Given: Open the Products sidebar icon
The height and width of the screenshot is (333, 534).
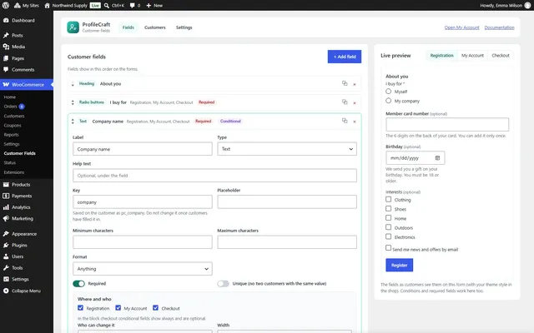Looking at the screenshot, I should point(6,185).
